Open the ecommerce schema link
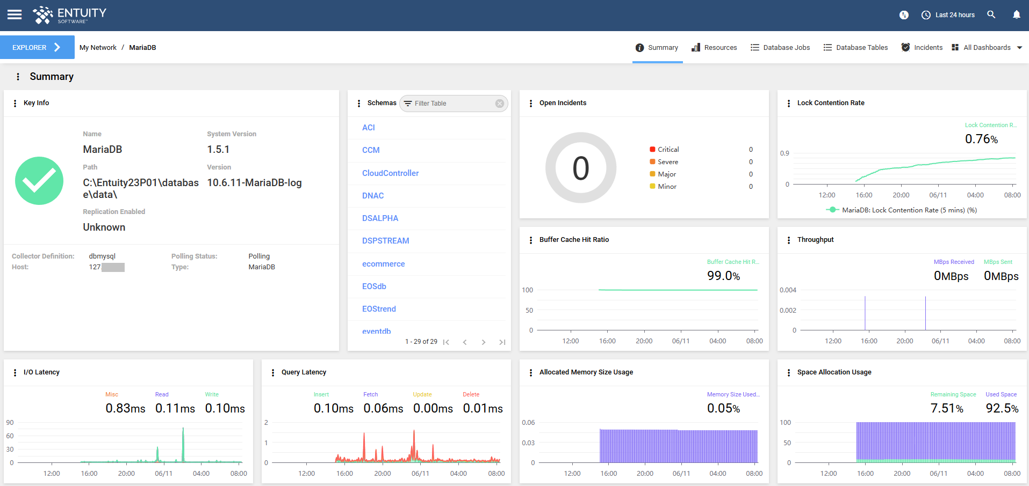1029x486 pixels. pos(384,264)
